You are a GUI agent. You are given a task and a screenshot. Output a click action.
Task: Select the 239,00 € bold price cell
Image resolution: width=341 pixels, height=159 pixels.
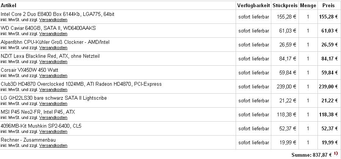click(328, 86)
